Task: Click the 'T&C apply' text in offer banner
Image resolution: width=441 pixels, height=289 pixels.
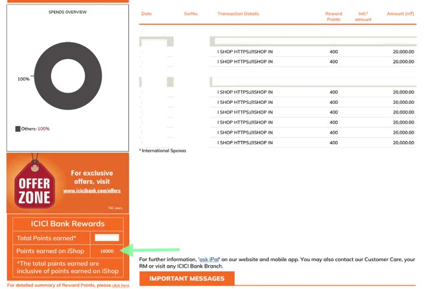Action: click(115, 208)
